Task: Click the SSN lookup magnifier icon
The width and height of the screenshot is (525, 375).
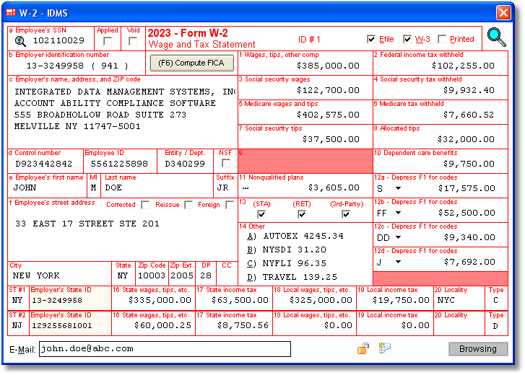Action: (20, 41)
